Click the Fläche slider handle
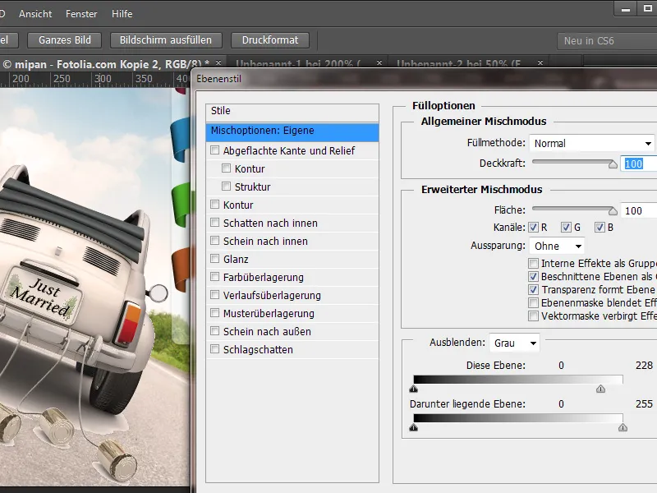657x493 pixels. click(613, 210)
